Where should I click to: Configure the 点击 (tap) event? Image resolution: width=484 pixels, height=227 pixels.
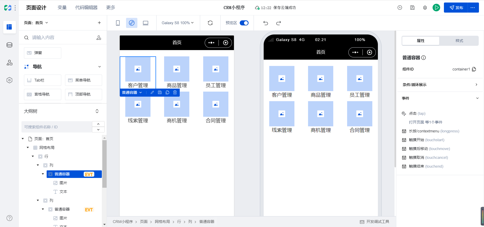pyautogui.click(x=417, y=113)
